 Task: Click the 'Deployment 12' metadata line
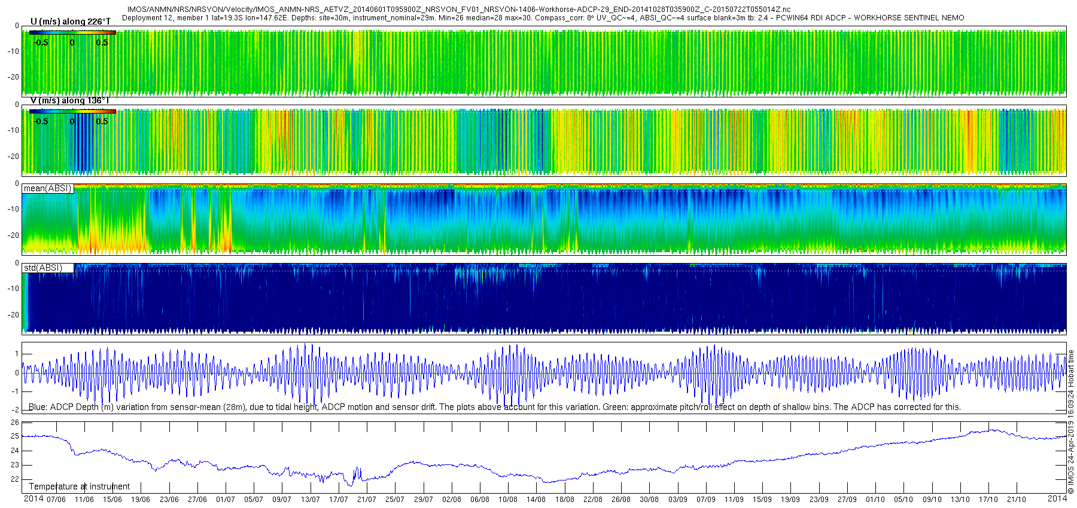[x=543, y=18]
